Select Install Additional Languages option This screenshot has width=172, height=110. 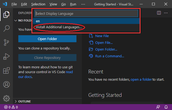point(59,27)
